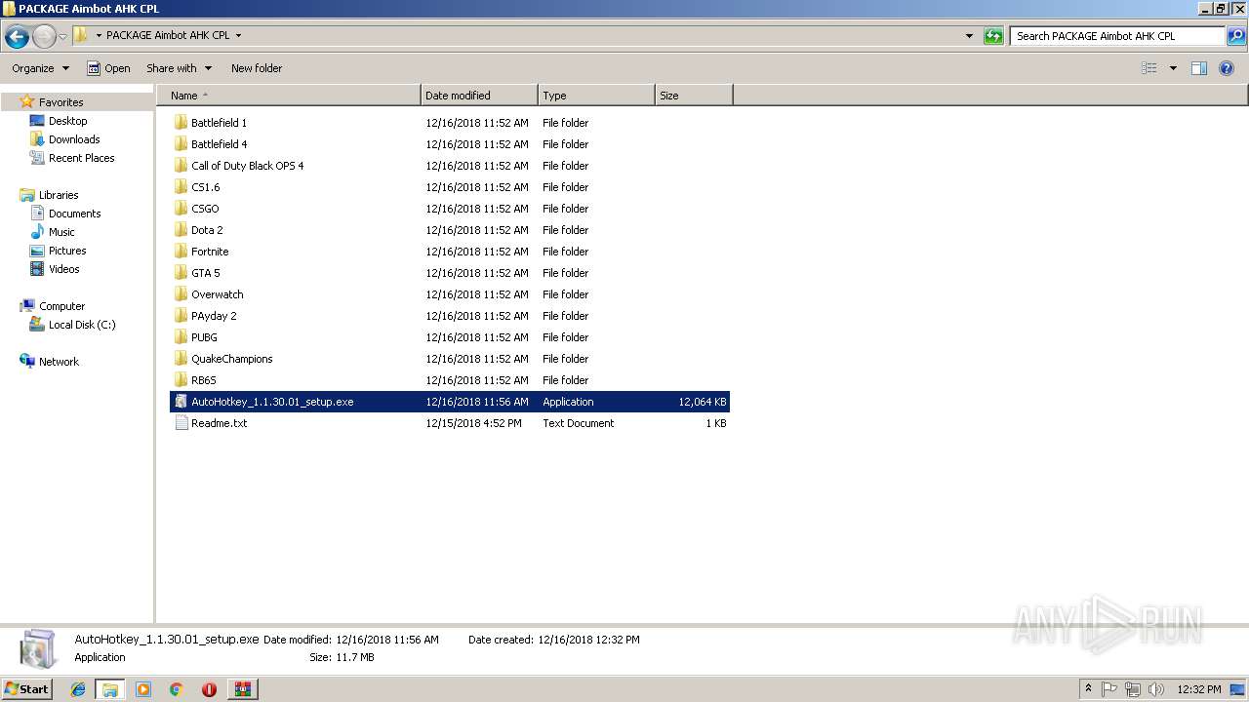Image resolution: width=1249 pixels, height=702 pixels.
Task: Click Readme.txt date 12/15/2018 4:52 PM
Action: (474, 423)
